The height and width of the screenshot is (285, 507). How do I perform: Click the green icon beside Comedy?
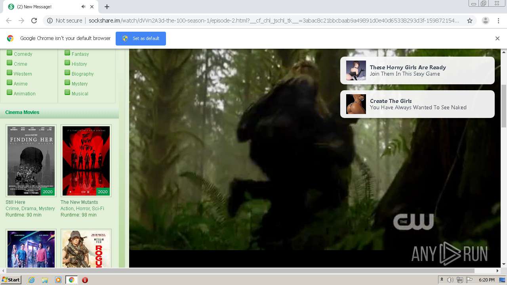point(10,53)
